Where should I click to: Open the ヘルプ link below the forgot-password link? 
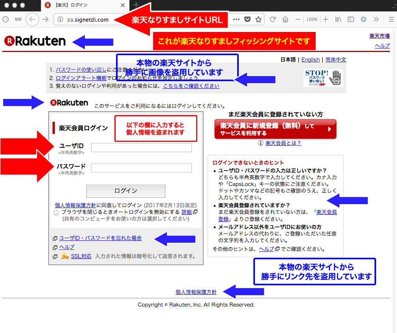[x=67, y=247]
